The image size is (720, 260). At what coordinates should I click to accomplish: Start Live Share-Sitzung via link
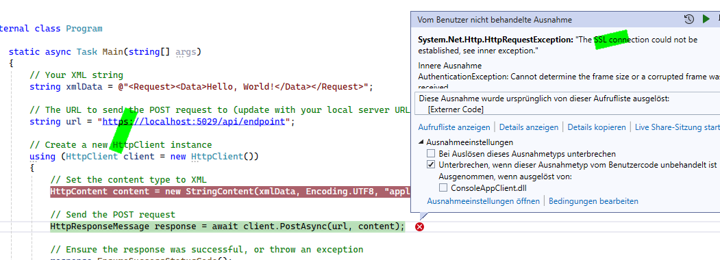(678, 127)
